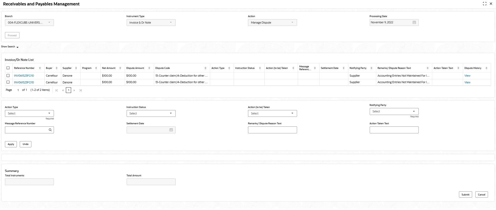Expand the Show Search section

pyautogui.click(x=10, y=47)
